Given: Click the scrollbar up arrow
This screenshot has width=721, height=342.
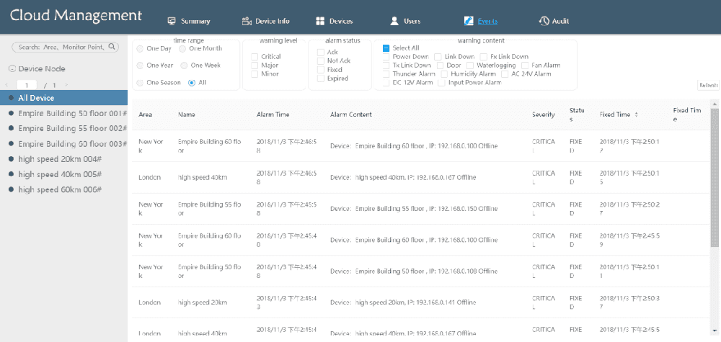Looking at the screenshot, I should click(715, 103).
